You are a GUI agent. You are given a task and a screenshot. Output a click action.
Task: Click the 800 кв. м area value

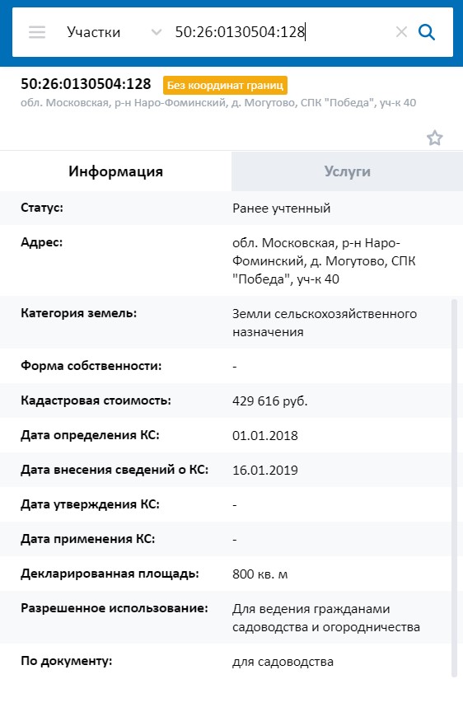click(x=260, y=574)
